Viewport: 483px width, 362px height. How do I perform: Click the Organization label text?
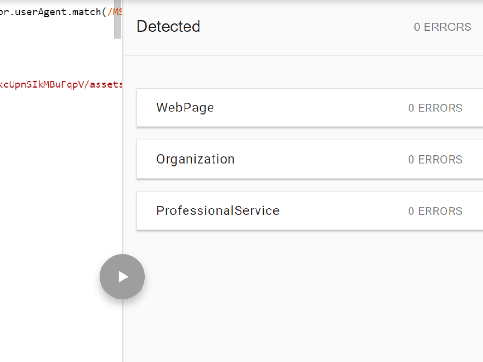pos(196,159)
